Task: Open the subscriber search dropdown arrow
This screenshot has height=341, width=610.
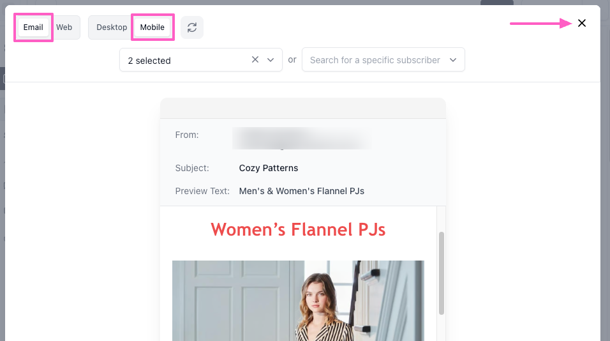Action: click(453, 60)
